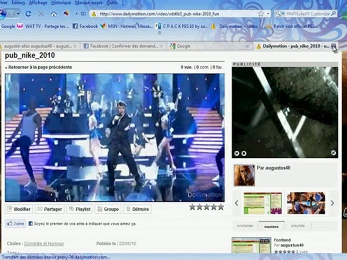The height and width of the screenshot is (260, 347).
Task: Open the MSN Hotmail bookmark
Action: point(127,26)
